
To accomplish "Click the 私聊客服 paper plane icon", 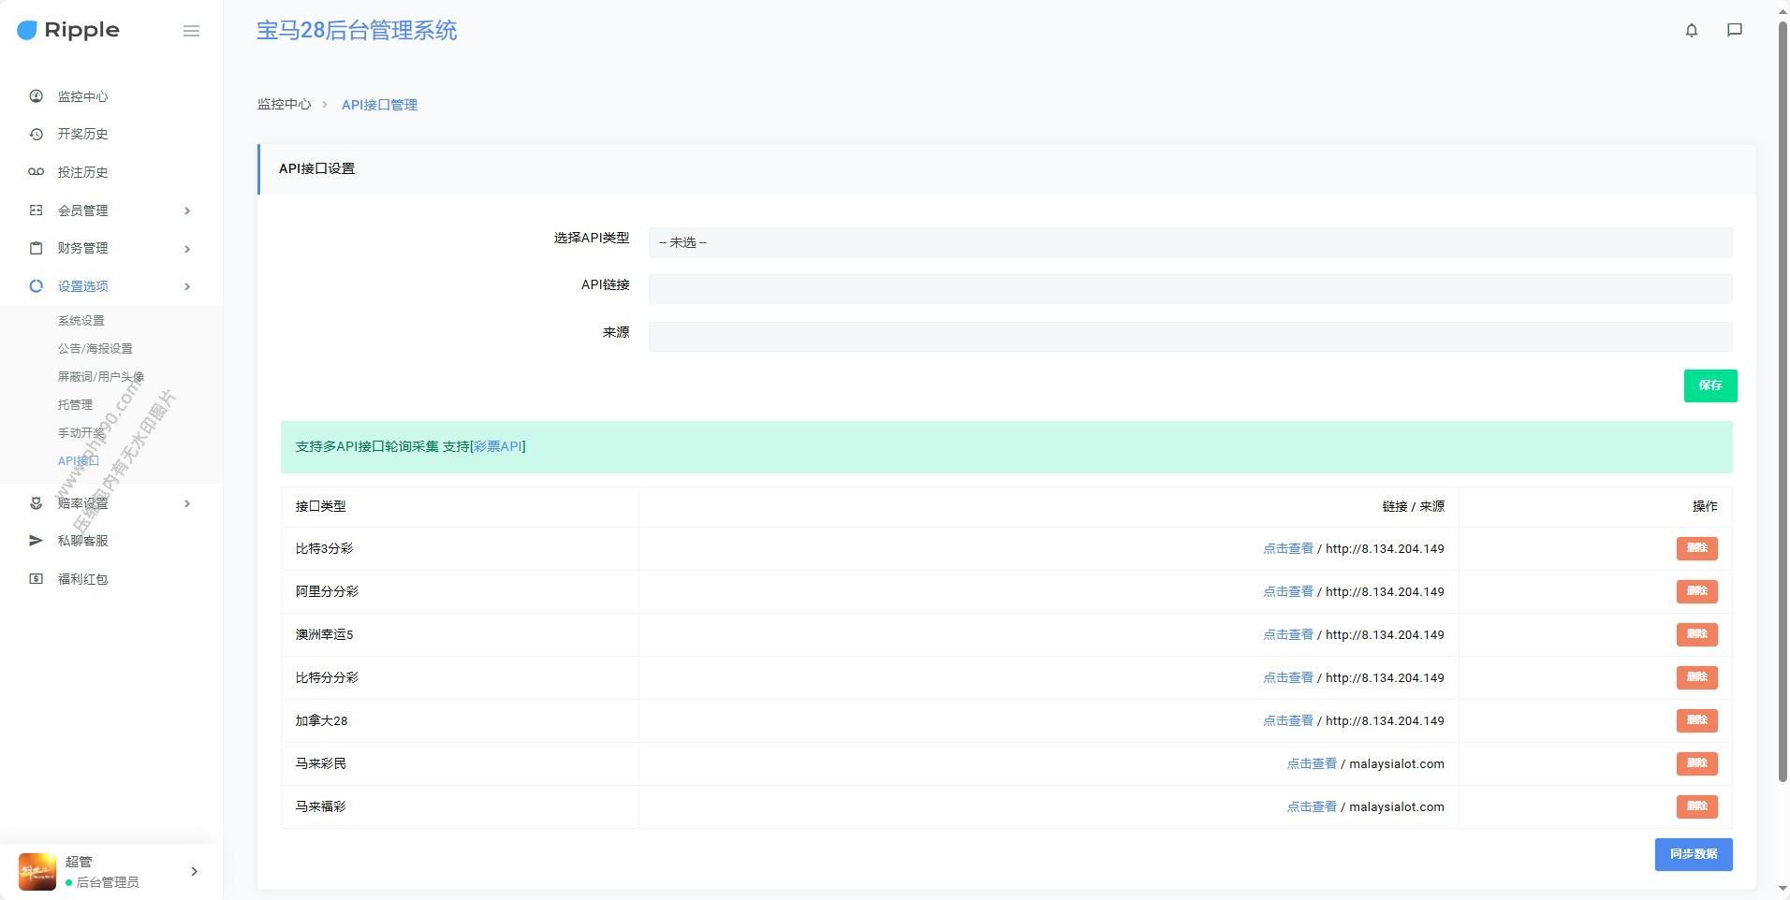I will [x=37, y=541].
